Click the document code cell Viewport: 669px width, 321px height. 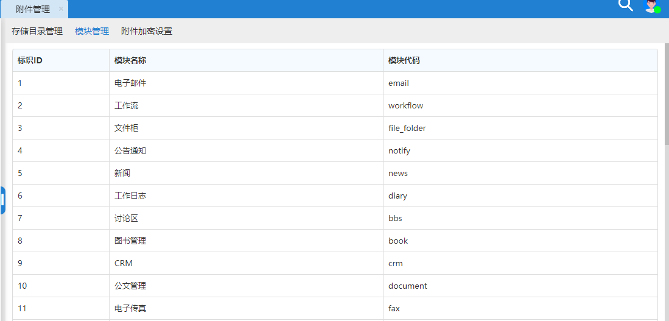(x=520, y=286)
